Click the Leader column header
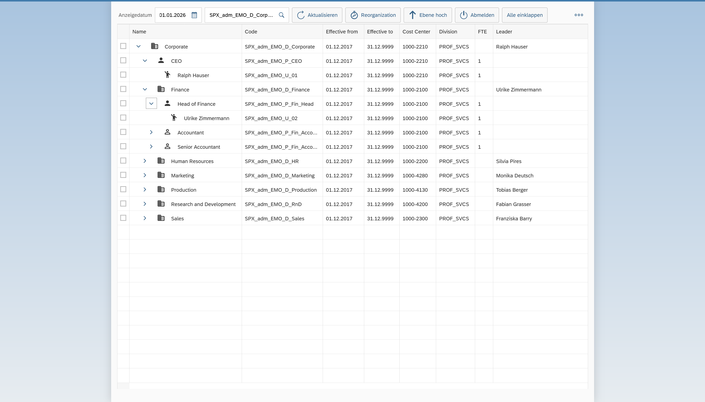The width and height of the screenshot is (705, 402). click(504, 31)
